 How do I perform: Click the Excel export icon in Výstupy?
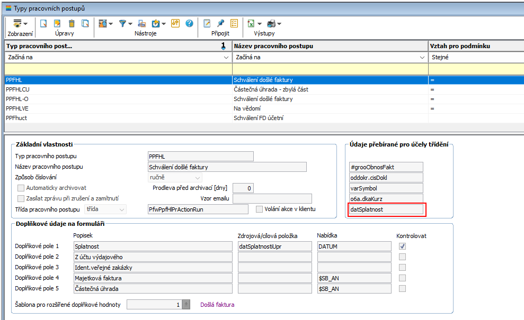pyautogui.click(x=251, y=23)
